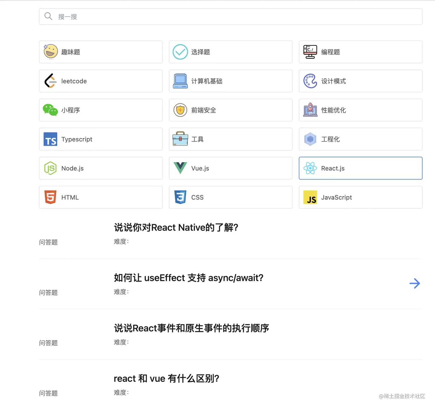435x409 pixels.
Task: Choose the 工程化 category label
Action: point(331,139)
